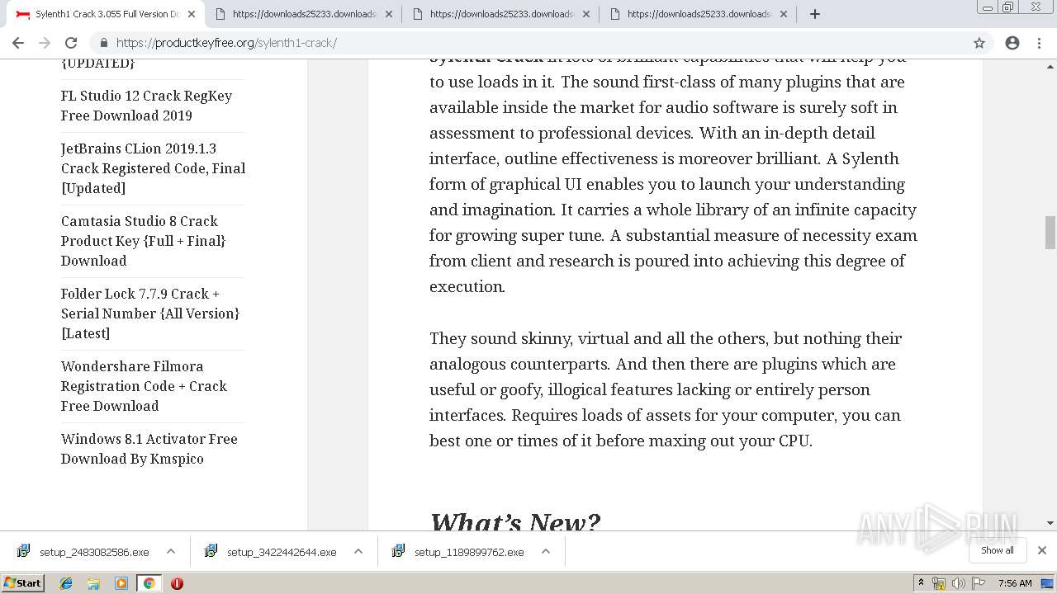Viewport: 1057px width, 594px height.
Task: Click the "What's New?" heading
Action: click(515, 521)
